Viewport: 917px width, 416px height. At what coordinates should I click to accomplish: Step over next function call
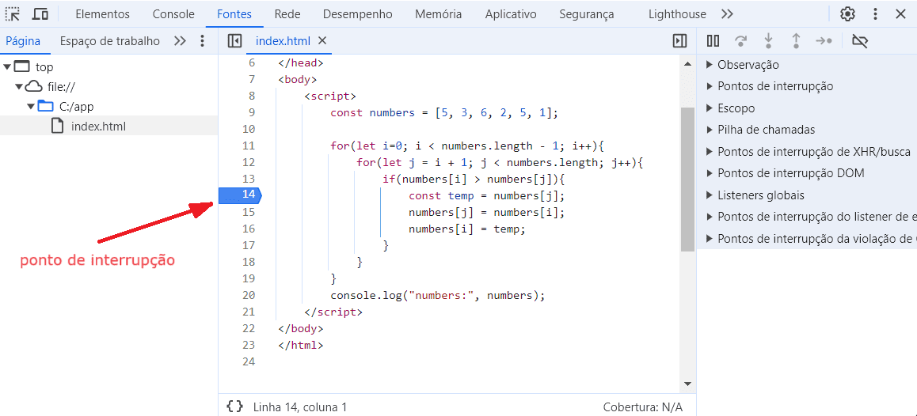741,41
